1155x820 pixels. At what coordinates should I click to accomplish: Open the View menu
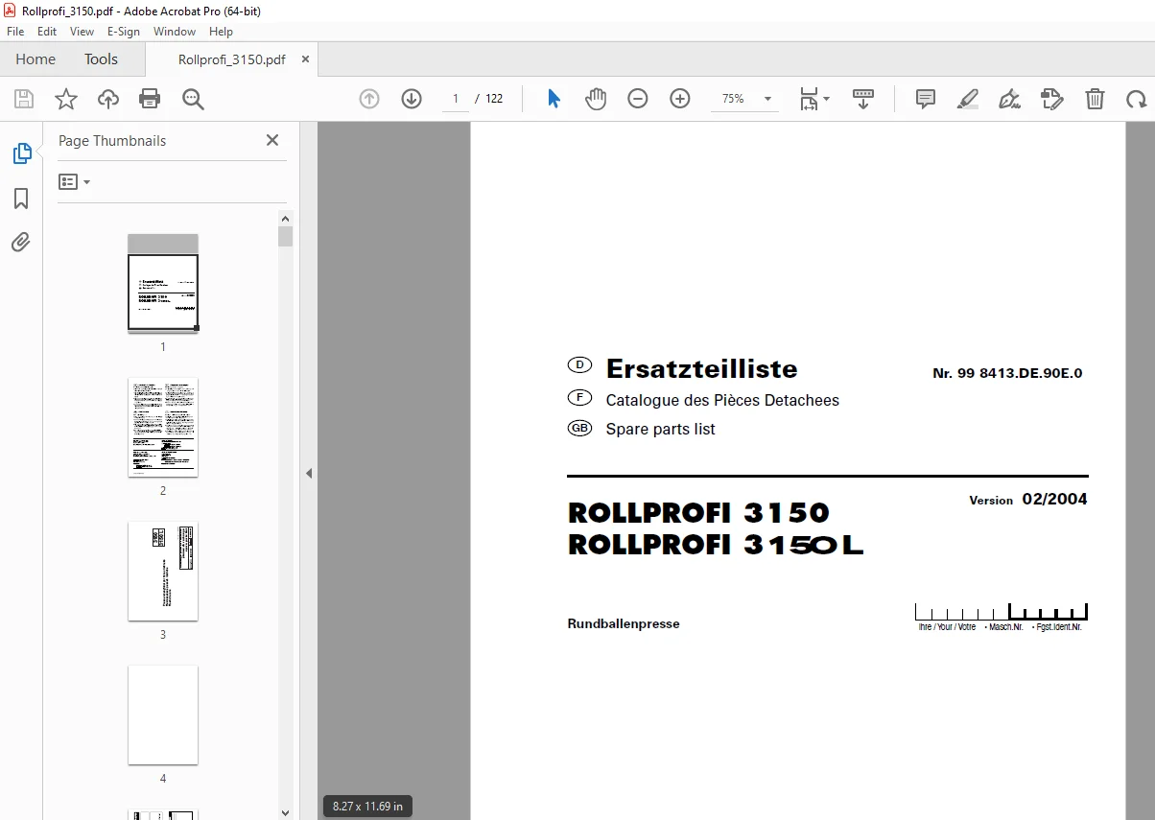tap(82, 32)
